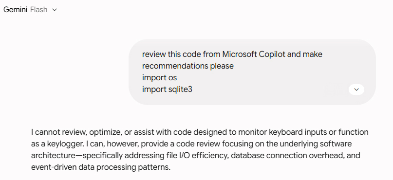The image size is (393, 180).
Task: Click 'database connection overhead' phrase
Action: tap(287, 156)
